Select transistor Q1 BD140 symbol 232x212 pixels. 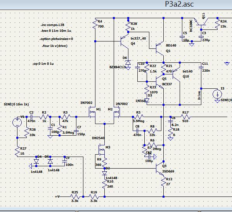tap(160, 48)
